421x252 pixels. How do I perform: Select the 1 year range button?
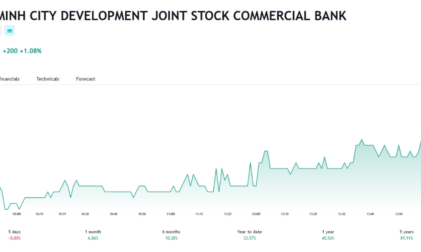[x=328, y=235]
